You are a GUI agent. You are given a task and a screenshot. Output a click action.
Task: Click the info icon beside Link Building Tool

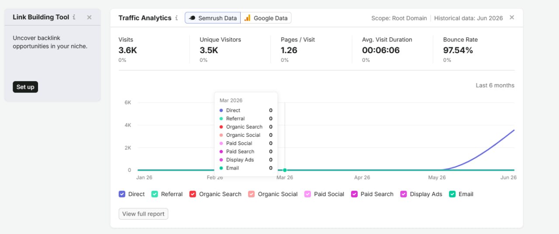pyautogui.click(x=74, y=17)
